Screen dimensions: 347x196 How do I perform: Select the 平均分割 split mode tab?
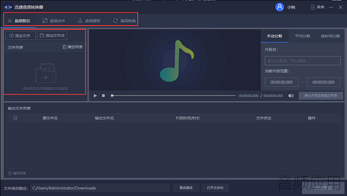[303, 36]
